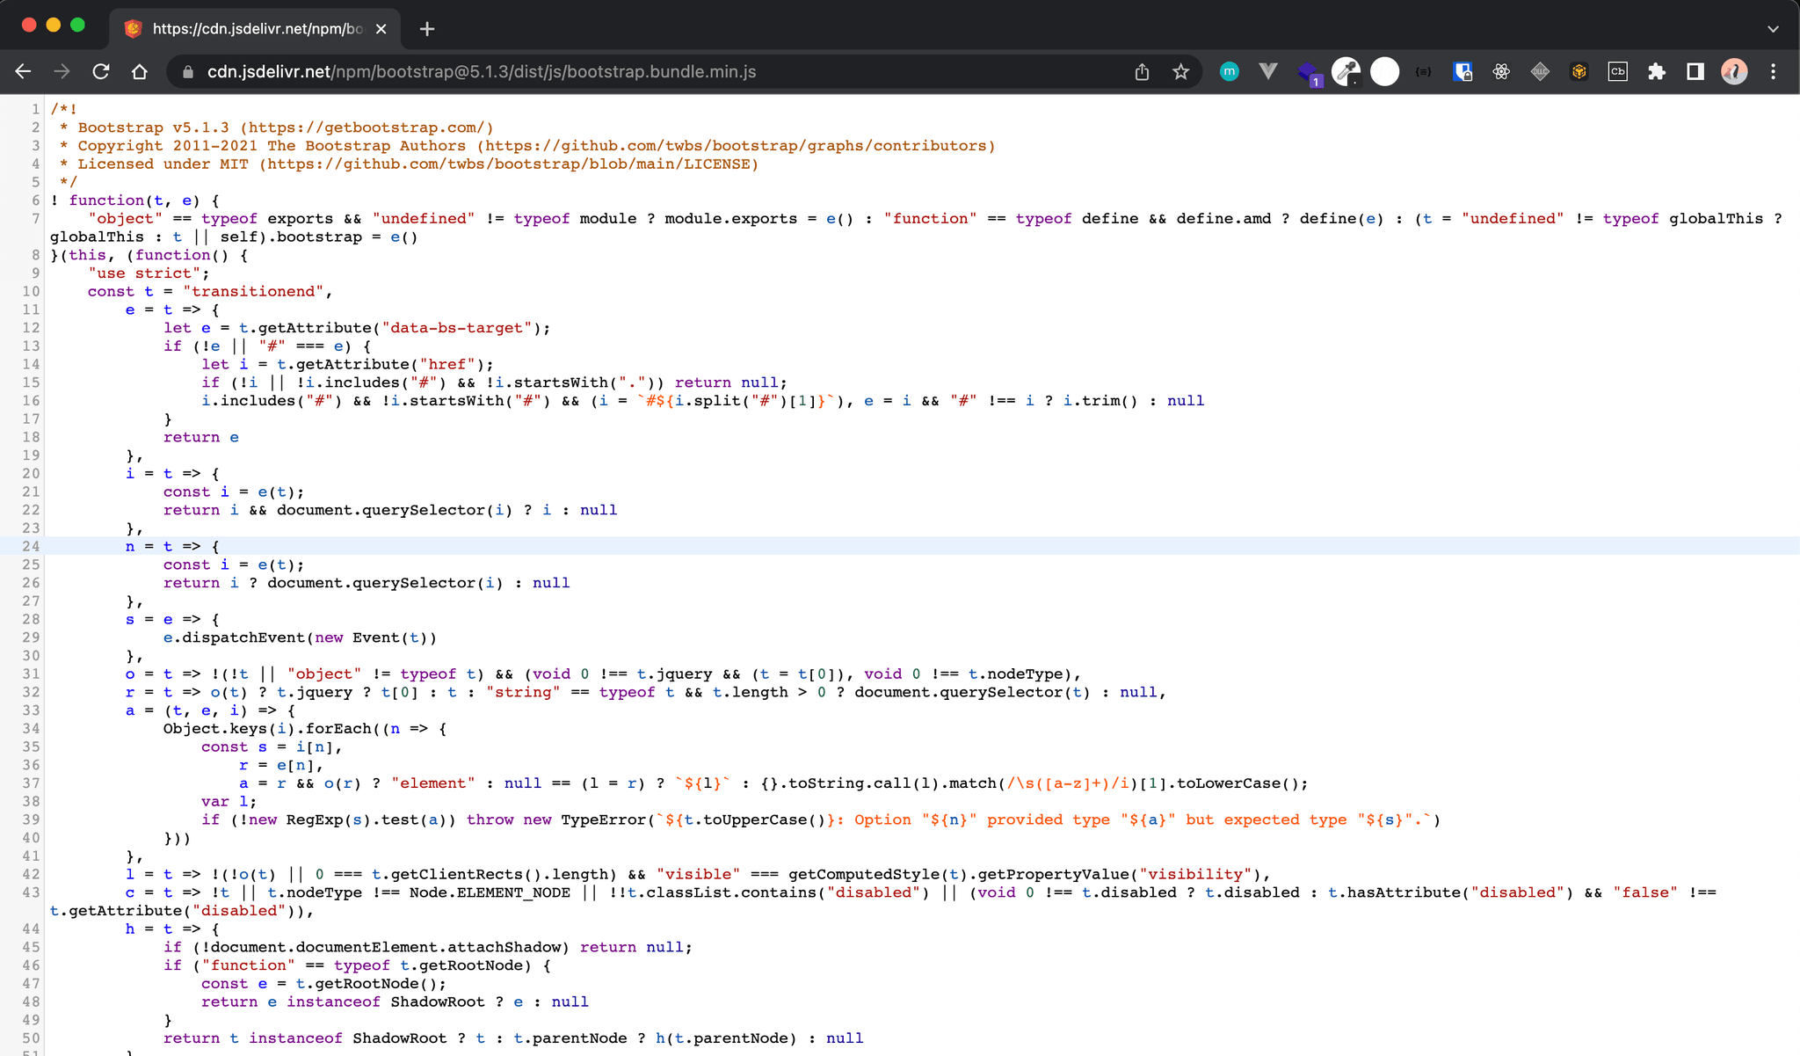This screenshot has height=1056, width=1800.
Task: Expand the tab search chevron
Action: point(1773,29)
